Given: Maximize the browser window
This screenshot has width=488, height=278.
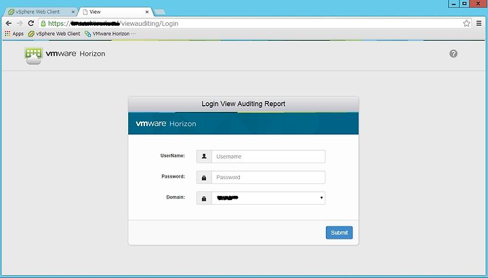Looking at the screenshot, I should (x=464, y=4).
